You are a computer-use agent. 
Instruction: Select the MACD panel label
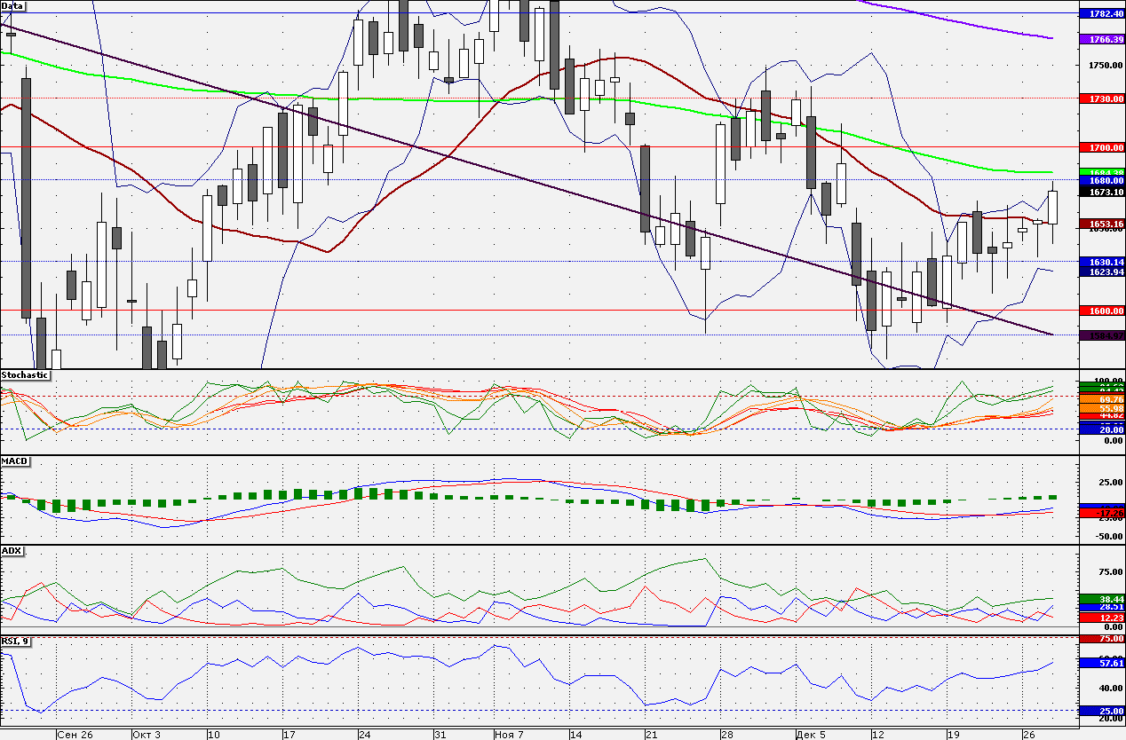[15, 461]
